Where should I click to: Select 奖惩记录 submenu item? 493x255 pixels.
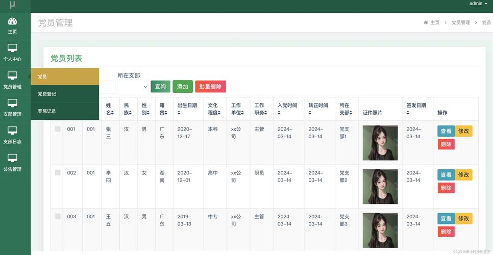tap(65, 111)
